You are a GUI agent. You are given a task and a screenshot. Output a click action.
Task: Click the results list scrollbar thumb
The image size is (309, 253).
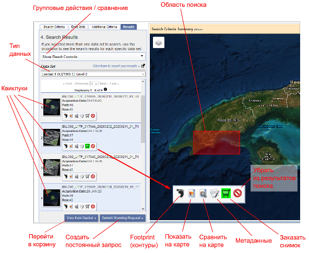point(143,119)
